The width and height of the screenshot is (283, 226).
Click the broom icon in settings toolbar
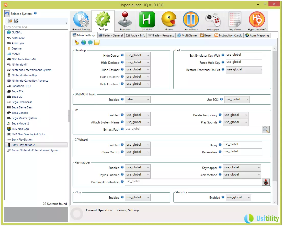(77, 43)
